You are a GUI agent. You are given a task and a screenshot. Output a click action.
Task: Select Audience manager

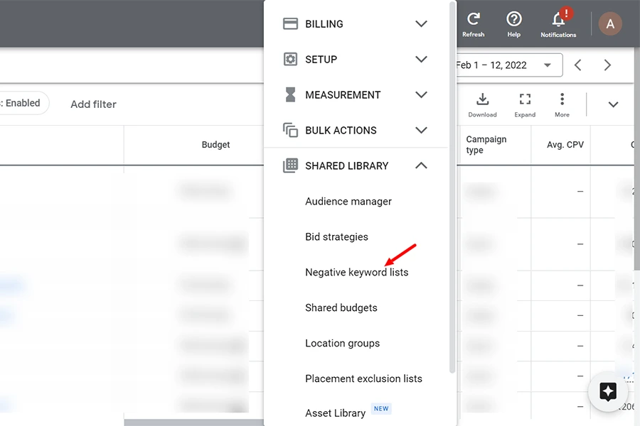[348, 202]
